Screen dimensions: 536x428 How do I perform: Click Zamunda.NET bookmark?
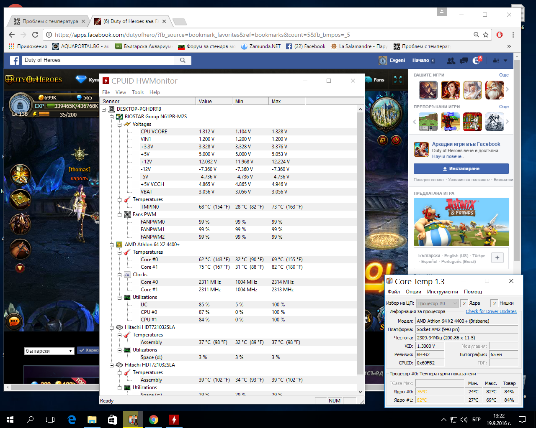click(x=261, y=46)
